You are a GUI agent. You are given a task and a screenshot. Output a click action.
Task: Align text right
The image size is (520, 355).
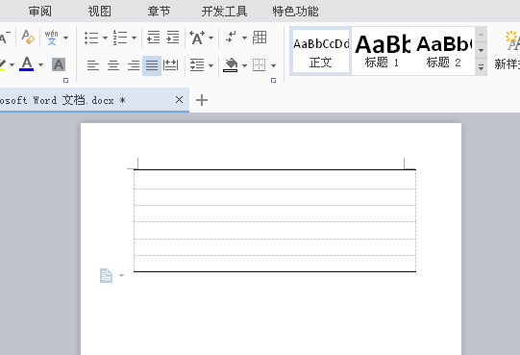point(134,65)
